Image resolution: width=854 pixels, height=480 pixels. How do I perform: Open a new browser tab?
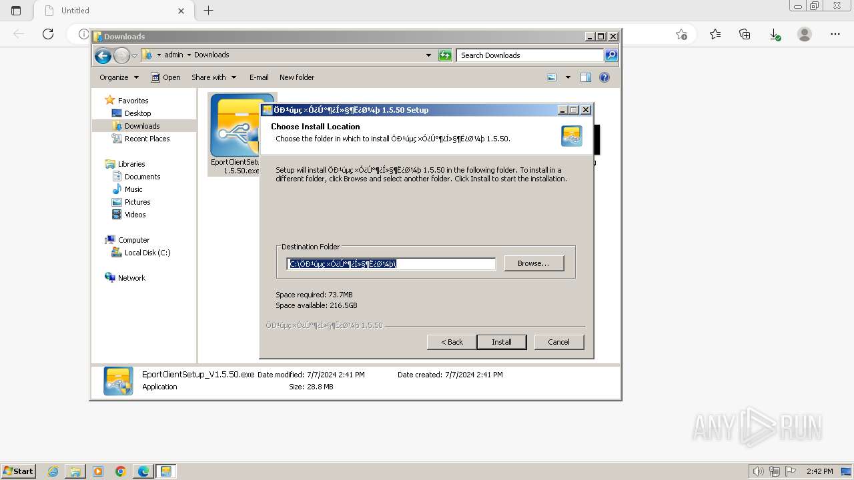tap(208, 11)
